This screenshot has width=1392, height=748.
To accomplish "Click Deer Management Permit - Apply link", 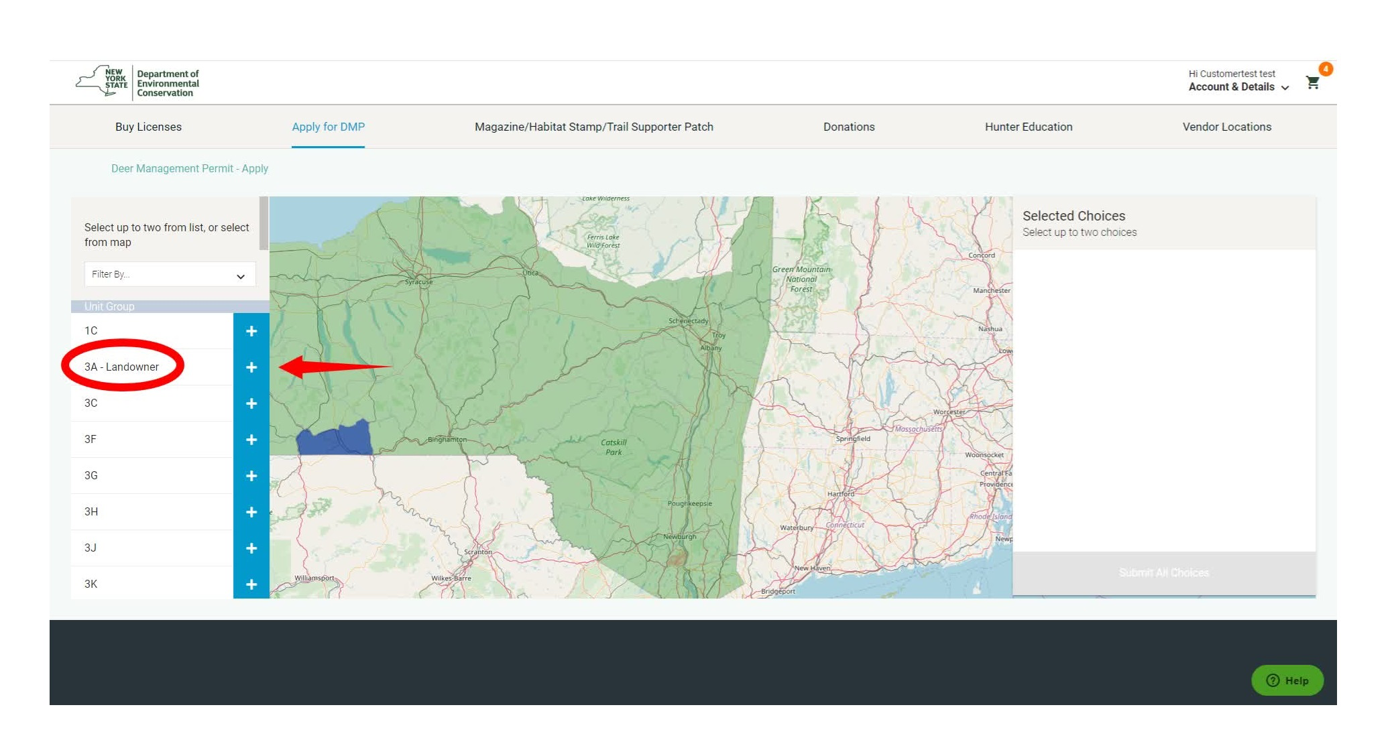I will (x=190, y=169).
